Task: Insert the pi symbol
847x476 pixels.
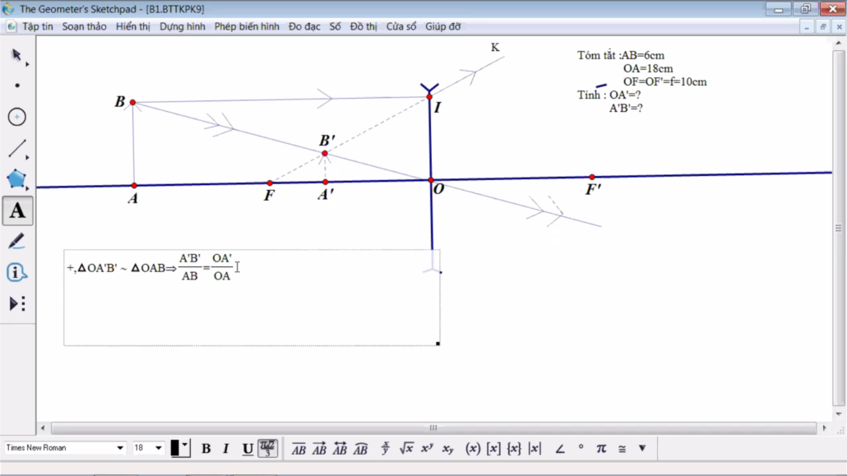Action: click(x=601, y=448)
